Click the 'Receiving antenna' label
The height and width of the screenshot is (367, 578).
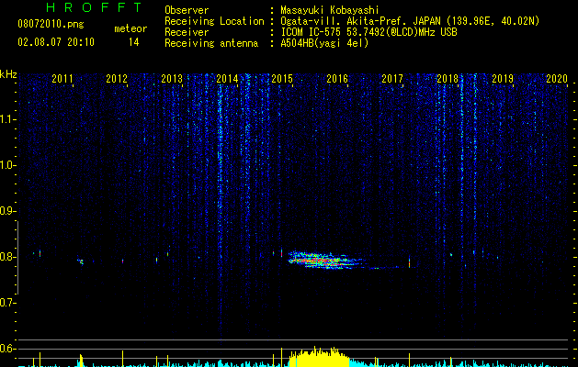coord(211,43)
